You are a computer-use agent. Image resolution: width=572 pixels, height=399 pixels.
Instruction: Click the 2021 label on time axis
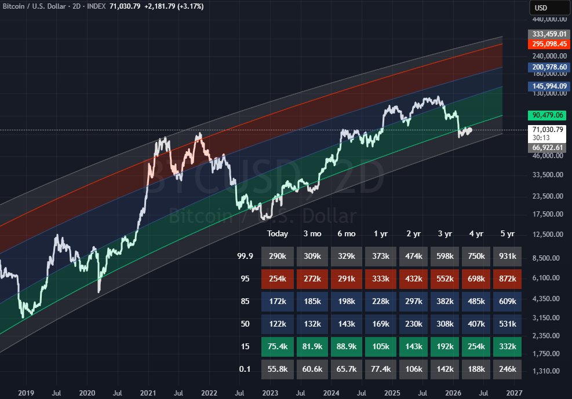[148, 393]
